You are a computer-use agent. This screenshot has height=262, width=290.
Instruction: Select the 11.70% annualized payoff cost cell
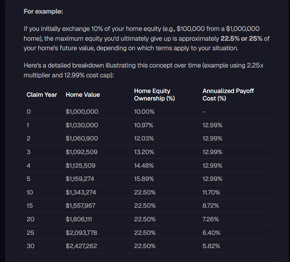coord(211,192)
